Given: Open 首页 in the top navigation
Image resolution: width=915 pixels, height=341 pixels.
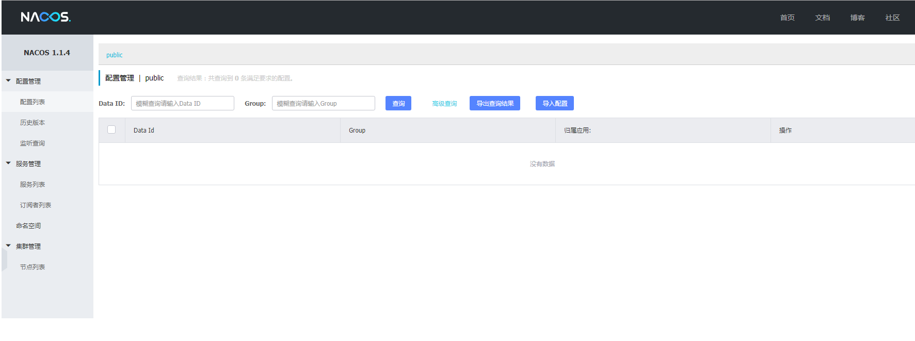Looking at the screenshot, I should click(x=787, y=18).
